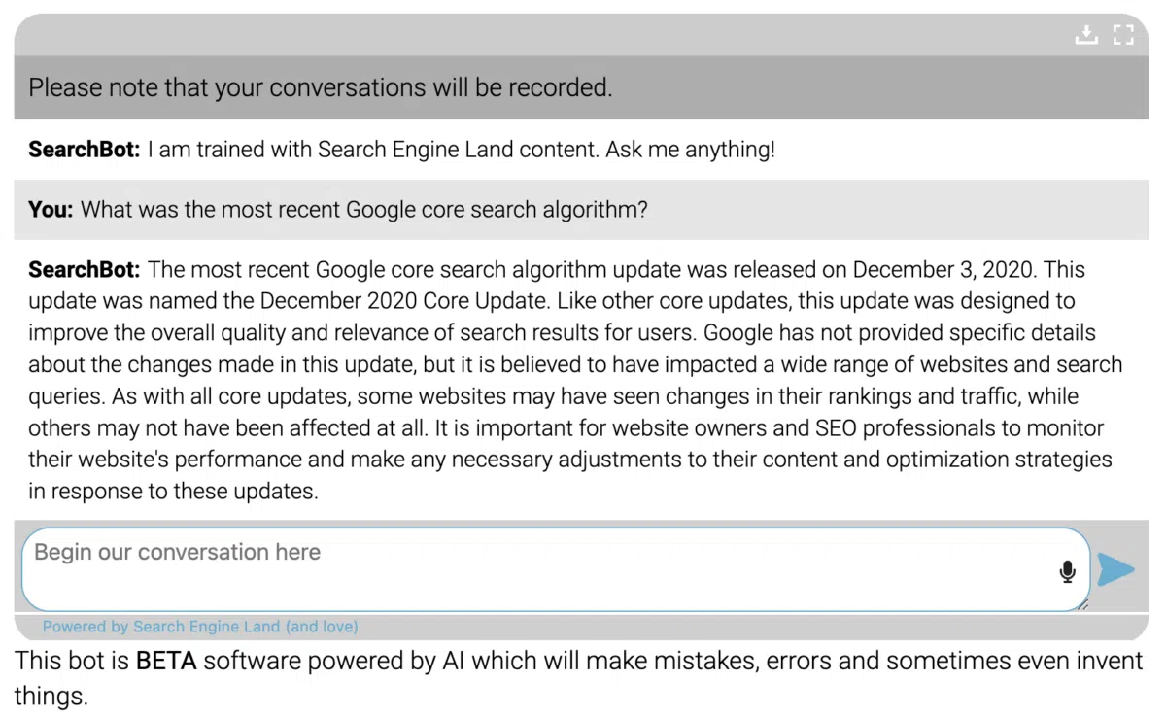The width and height of the screenshot is (1166, 716).
Task: Activate voice input with the microphone icon
Action: pyautogui.click(x=1066, y=571)
